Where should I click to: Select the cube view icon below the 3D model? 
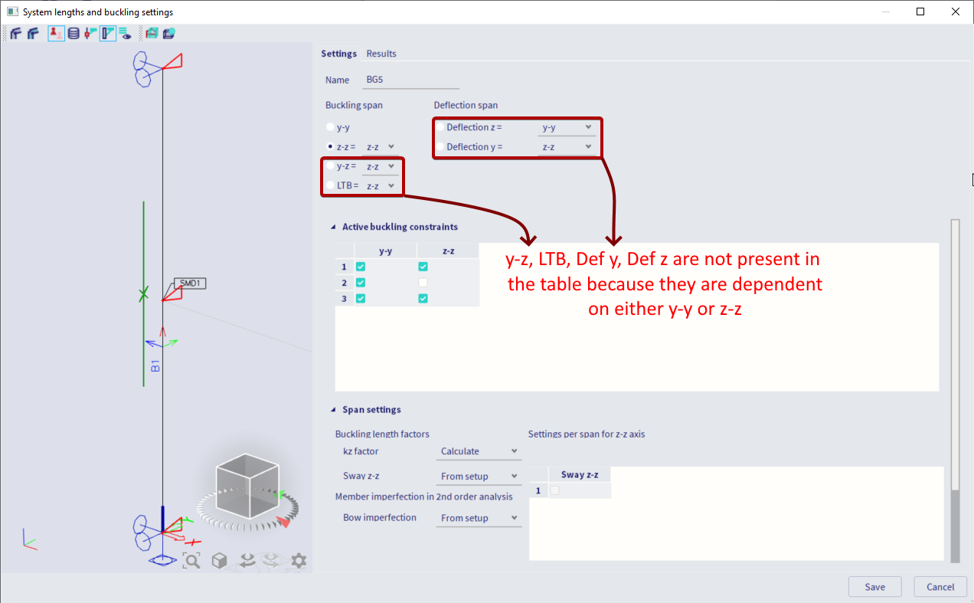(x=219, y=560)
